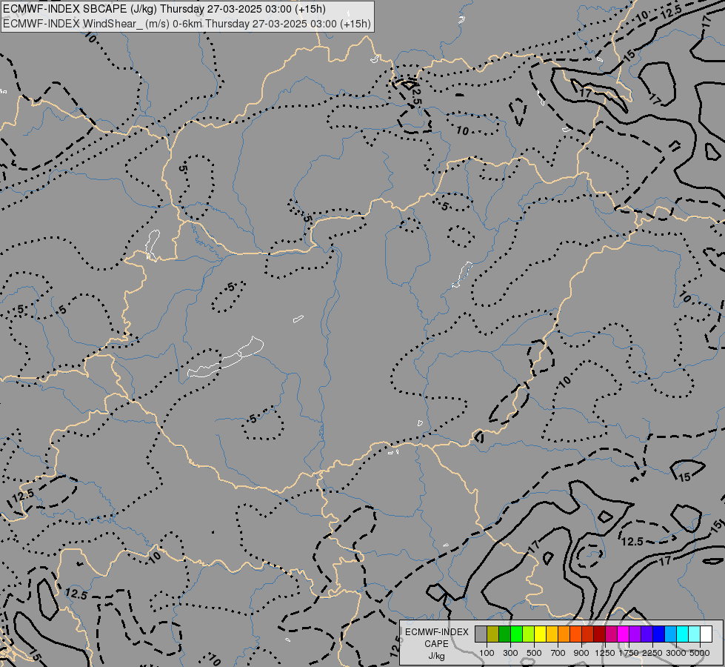Image resolution: width=725 pixels, height=667 pixels.
Task: Click the WindShear 0-6km title line
Action: coord(187,23)
